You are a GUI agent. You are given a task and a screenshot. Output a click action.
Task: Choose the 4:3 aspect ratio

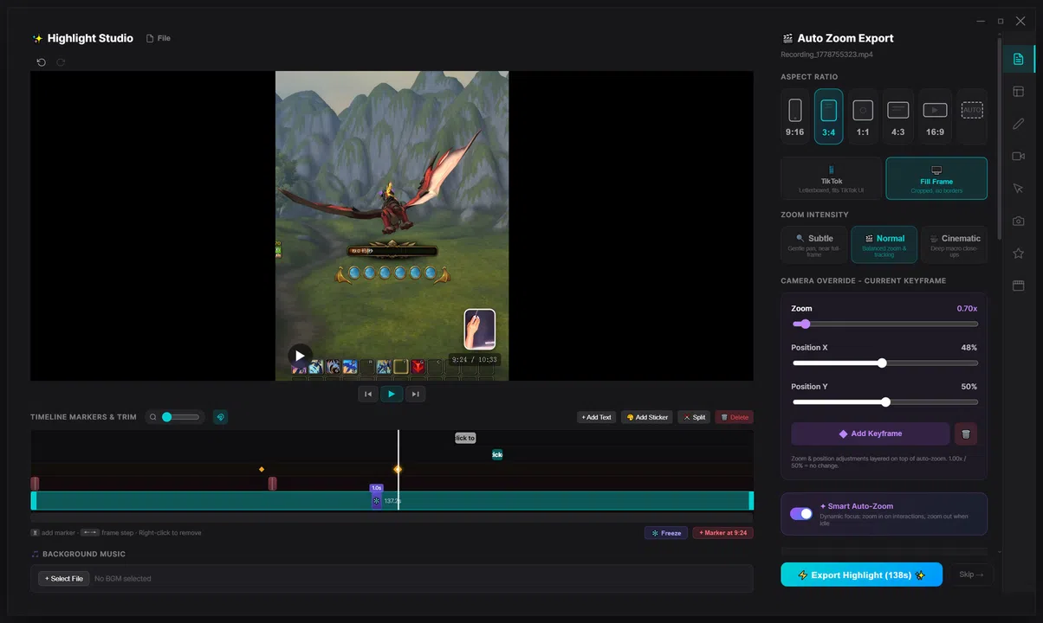pos(897,116)
